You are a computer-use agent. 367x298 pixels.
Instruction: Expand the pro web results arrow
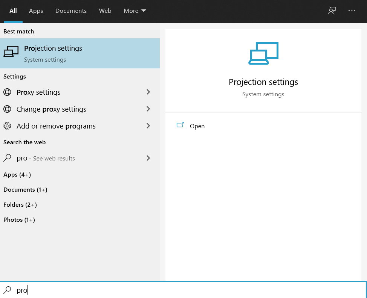148,158
